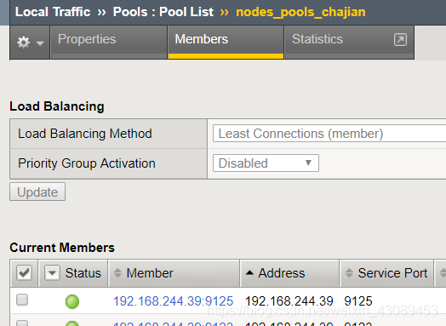Click Status column header
Viewport: 446px width, 326px height.
coord(83,273)
